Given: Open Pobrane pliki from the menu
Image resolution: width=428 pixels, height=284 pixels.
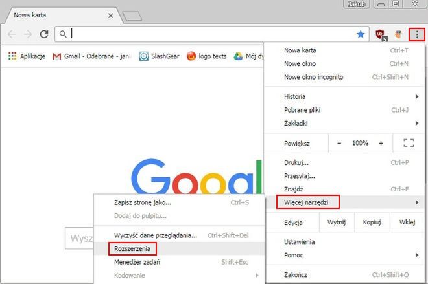Looking at the screenshot, I should tap(344, 110).
